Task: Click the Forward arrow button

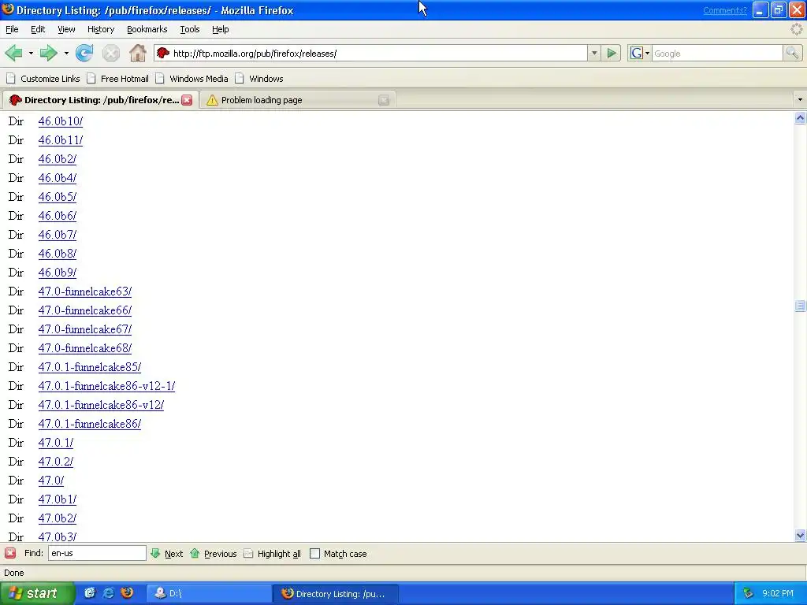Action: coord(48,53)
